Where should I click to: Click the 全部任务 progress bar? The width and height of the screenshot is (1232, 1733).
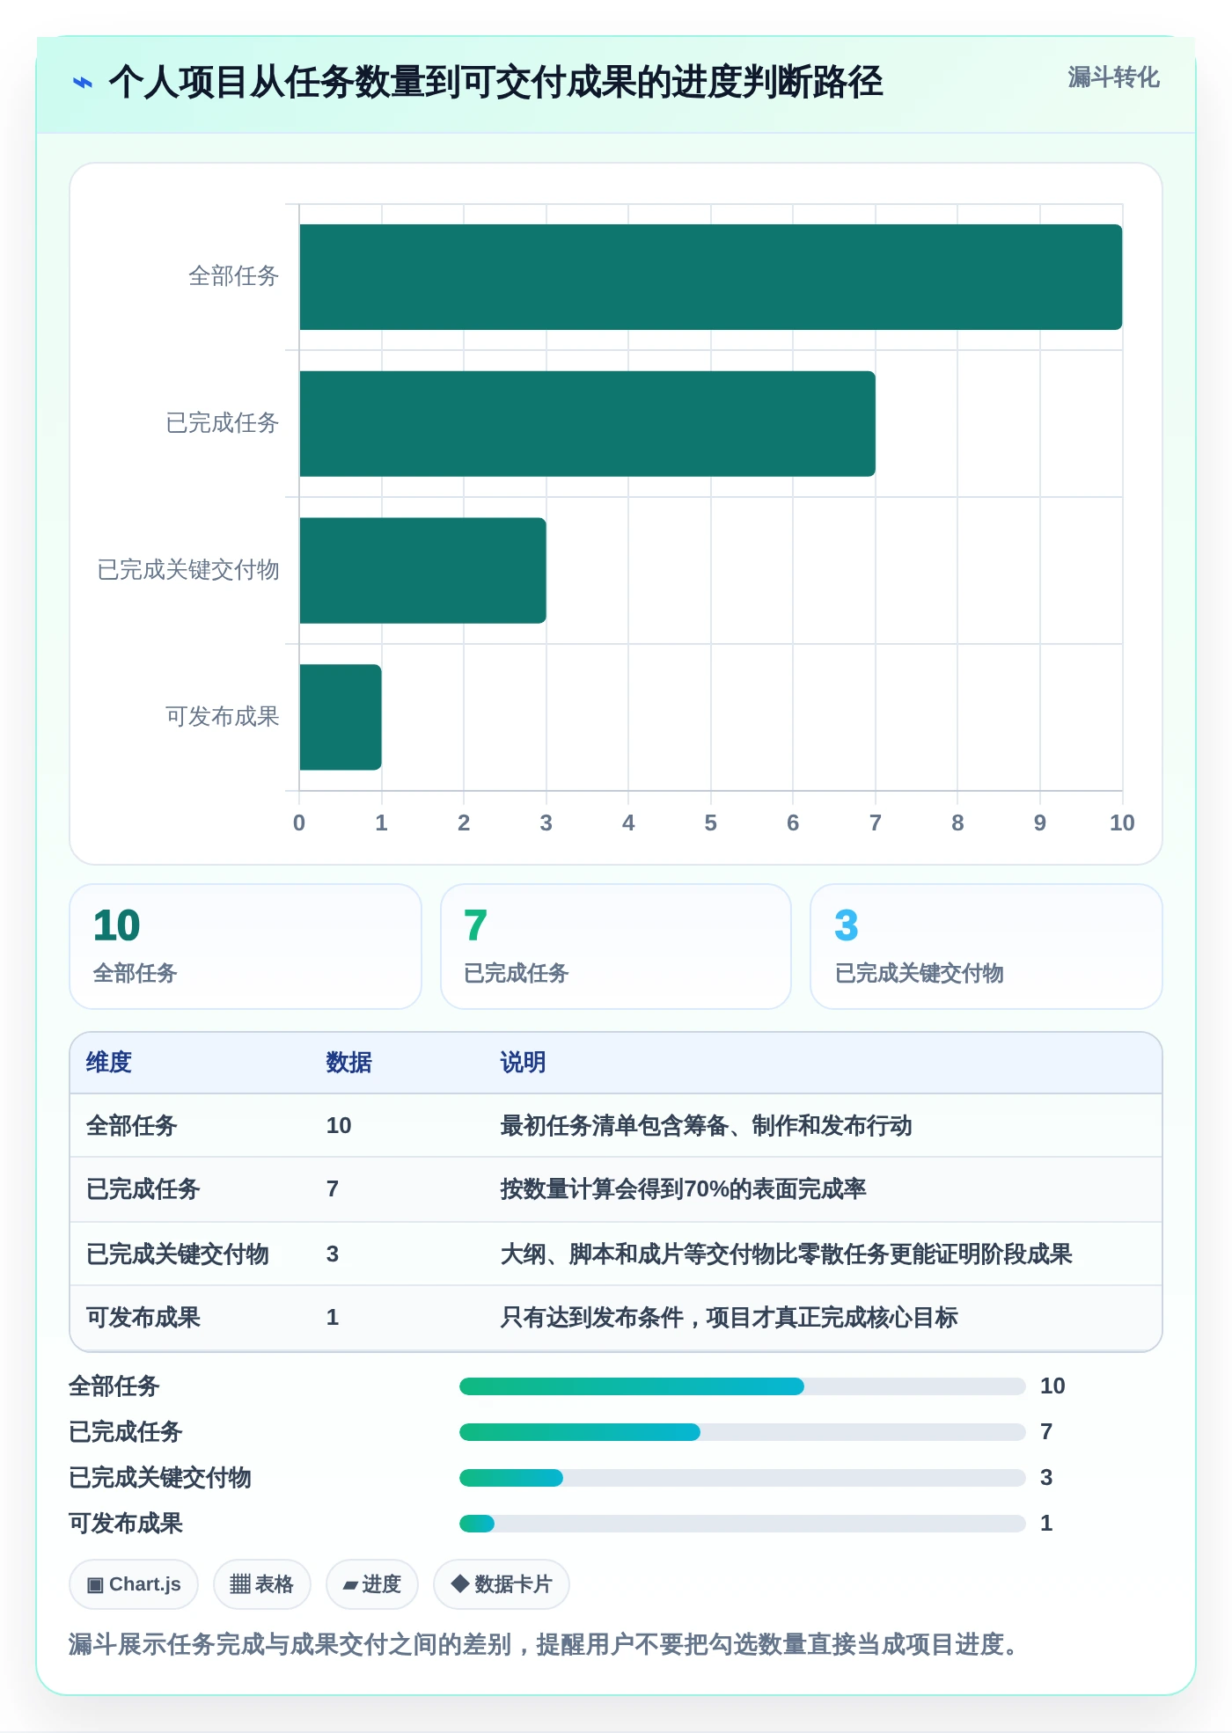[x=743, y=1386]
